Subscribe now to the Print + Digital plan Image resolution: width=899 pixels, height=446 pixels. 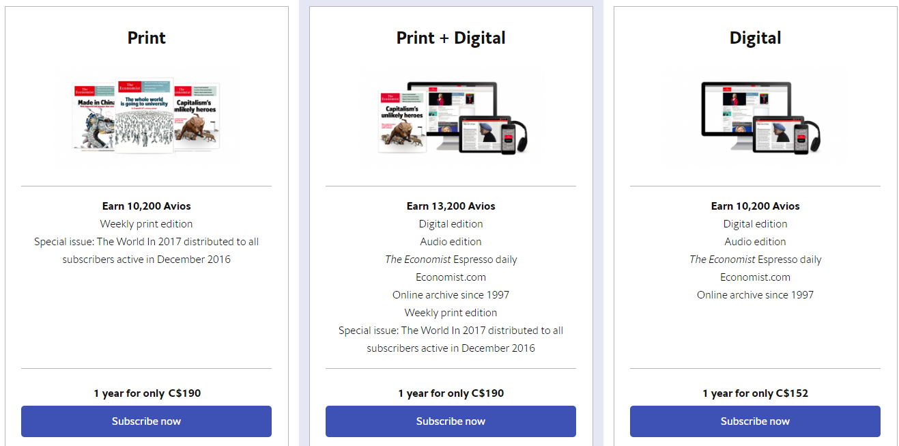(451, 421)
